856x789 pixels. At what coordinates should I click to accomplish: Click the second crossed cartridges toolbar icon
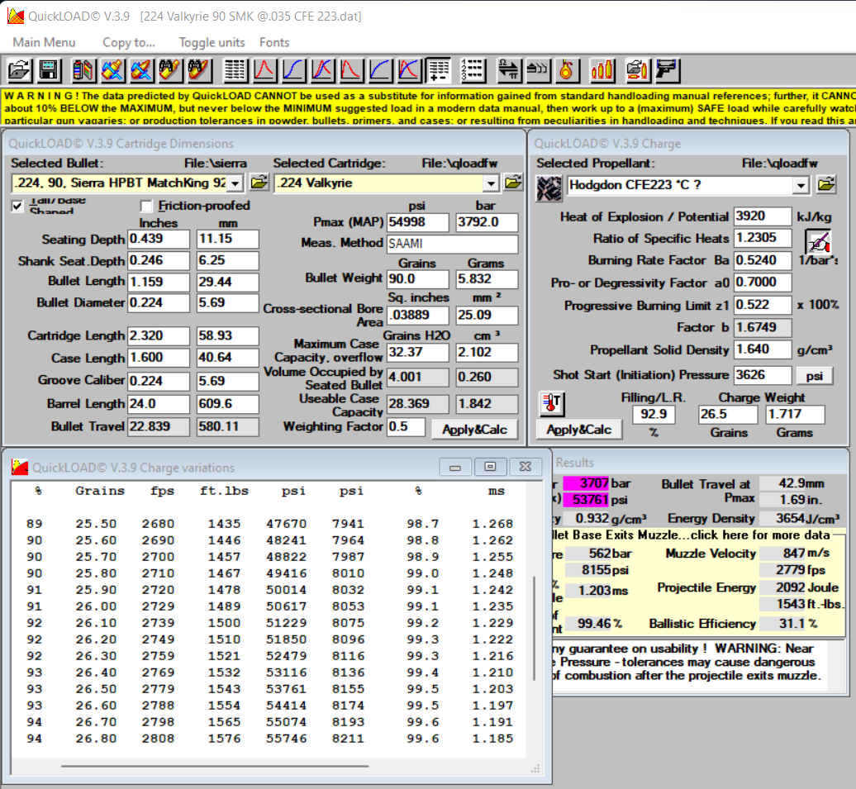[140, 70]
